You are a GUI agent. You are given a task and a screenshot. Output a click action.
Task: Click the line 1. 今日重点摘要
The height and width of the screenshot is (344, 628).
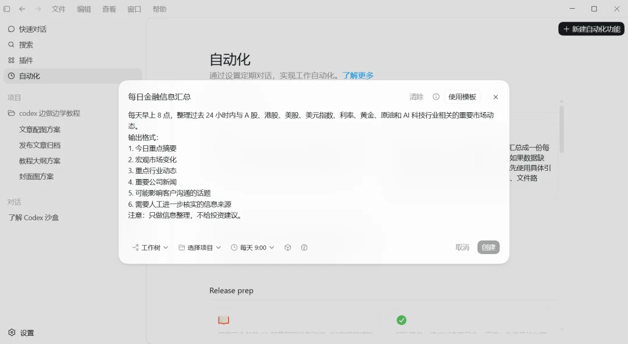click(152, 148)
